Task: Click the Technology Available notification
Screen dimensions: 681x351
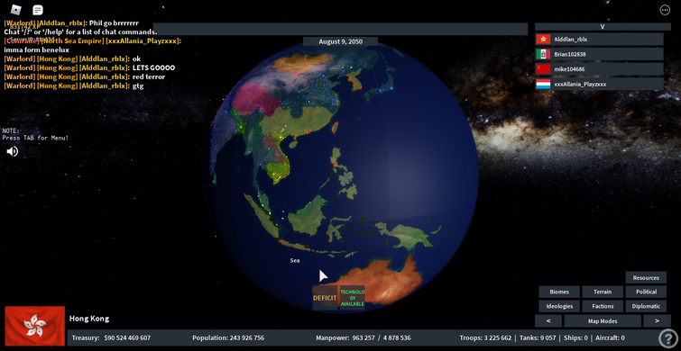Action: tap(353, 298)
